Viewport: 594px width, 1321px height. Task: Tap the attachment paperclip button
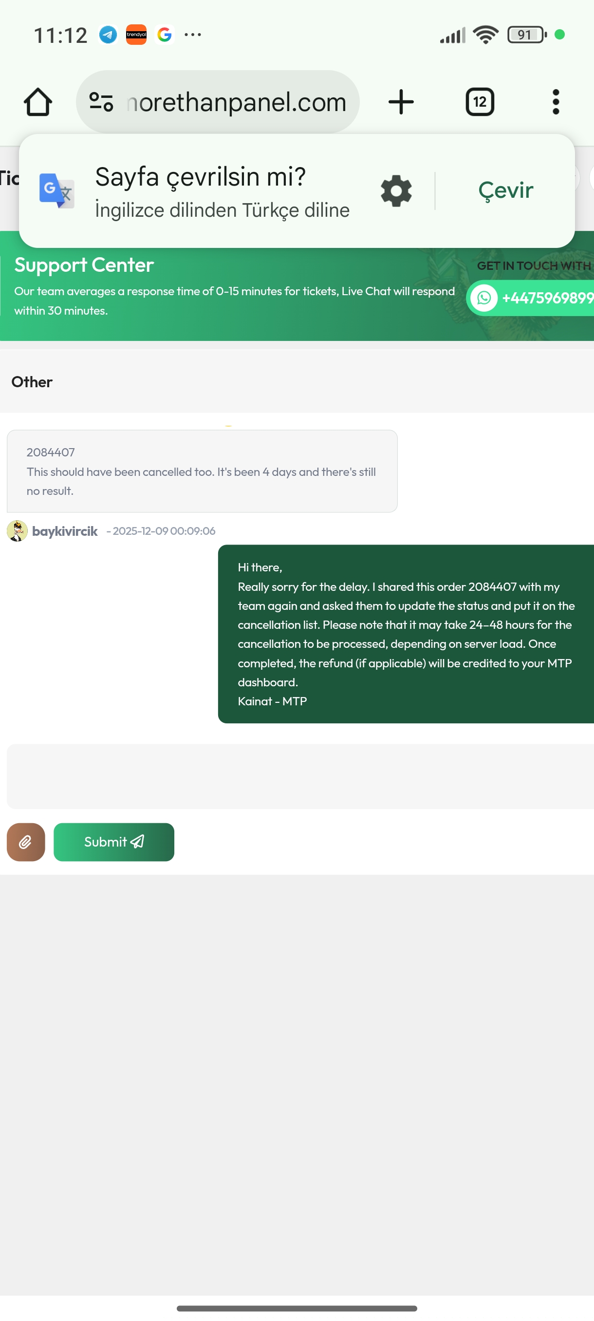(26, 842)
